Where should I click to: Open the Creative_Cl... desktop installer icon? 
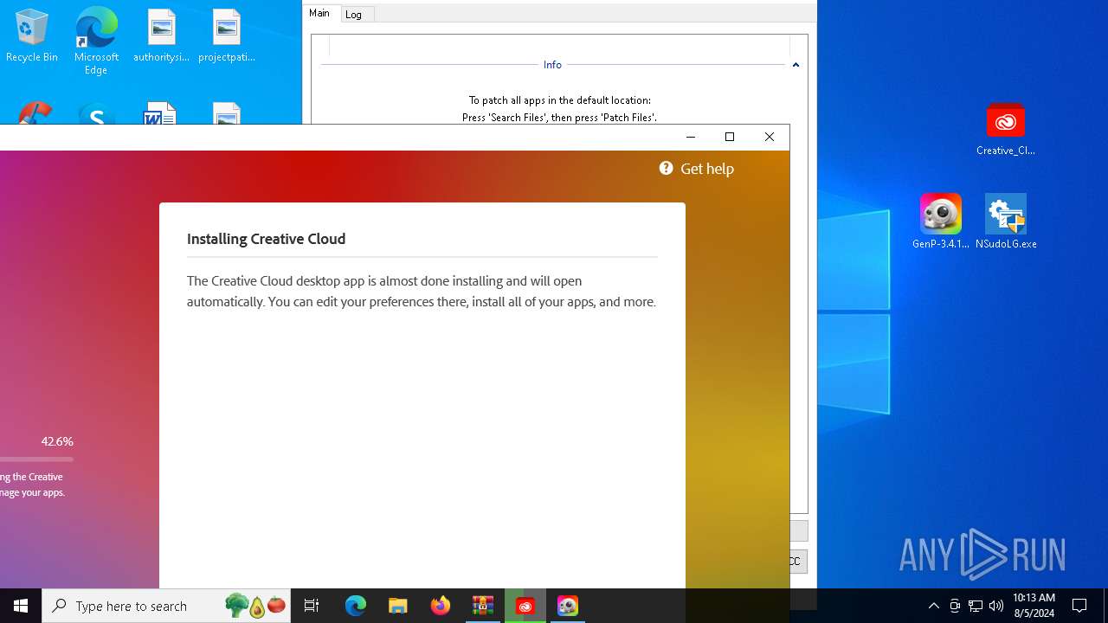(x=1005, y=129)
